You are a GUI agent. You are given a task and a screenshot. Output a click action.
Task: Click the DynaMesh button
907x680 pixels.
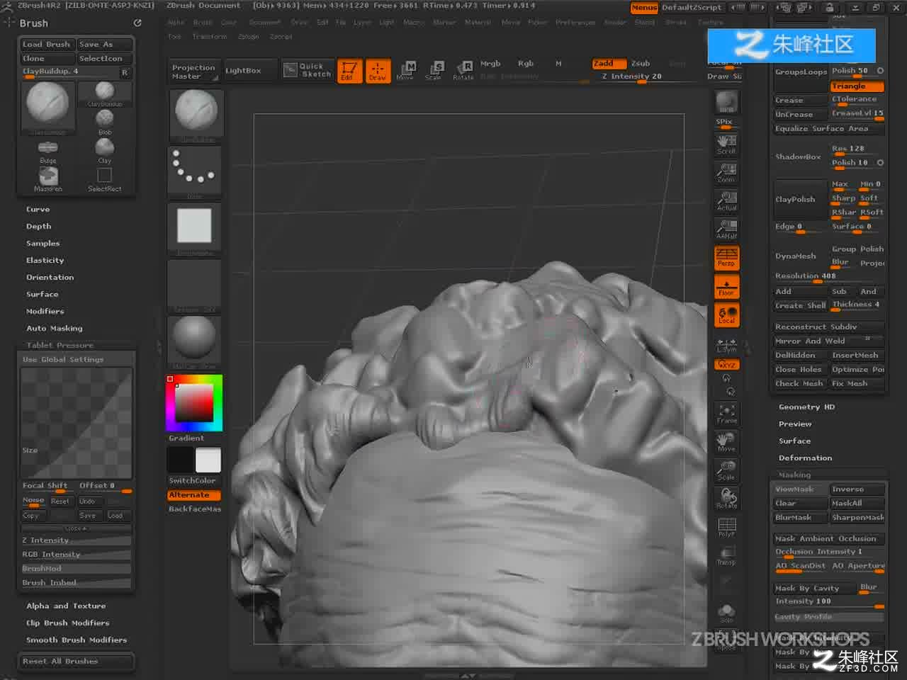800,256
